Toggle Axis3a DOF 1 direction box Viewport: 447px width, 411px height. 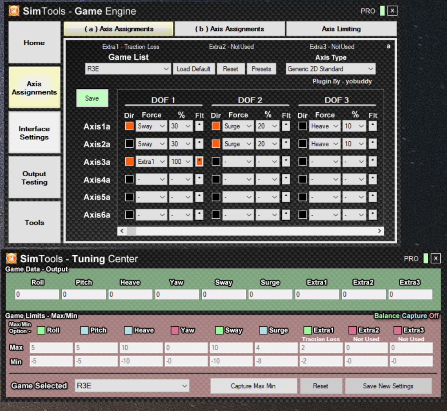[x=129, y=162]
